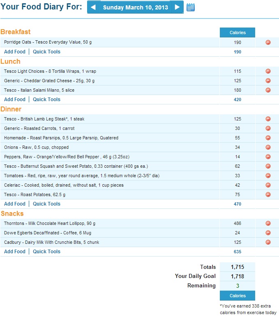Remove Bell Pepper entry
This screenshot has width=279, height=317.
pyautogui.click(x=268, y=157)
